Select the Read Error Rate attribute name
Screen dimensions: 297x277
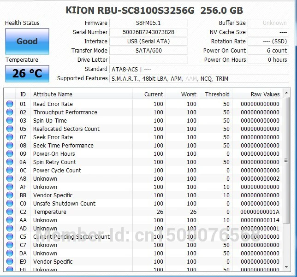click(x=53, y=104)
